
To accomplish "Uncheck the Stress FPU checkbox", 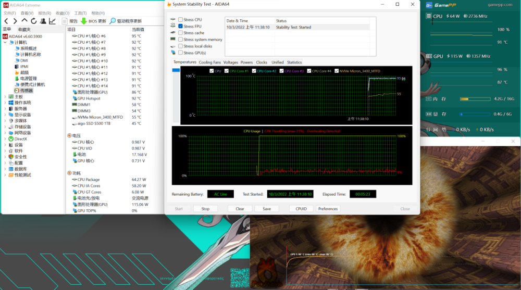I will (180, 26).
